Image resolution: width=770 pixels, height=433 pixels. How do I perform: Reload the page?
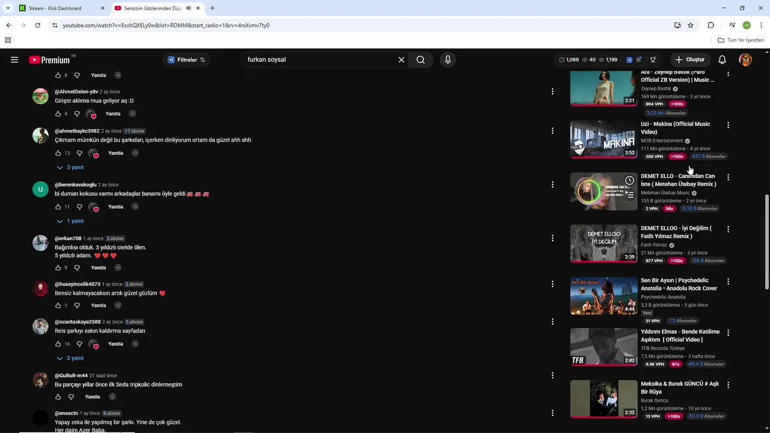click(37, 25)
